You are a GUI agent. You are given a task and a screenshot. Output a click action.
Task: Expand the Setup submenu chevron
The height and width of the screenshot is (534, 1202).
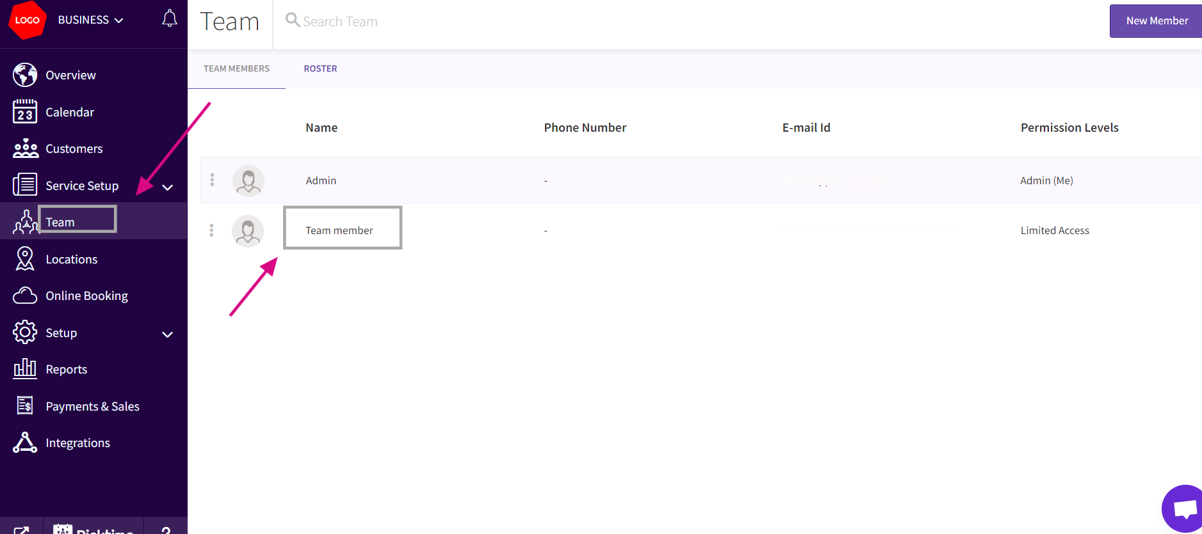168,334
